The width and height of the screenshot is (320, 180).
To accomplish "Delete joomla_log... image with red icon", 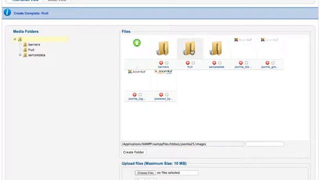I will point(134,94).
